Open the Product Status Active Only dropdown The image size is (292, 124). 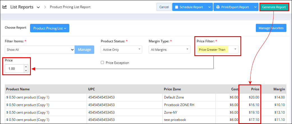pos(121,50)
